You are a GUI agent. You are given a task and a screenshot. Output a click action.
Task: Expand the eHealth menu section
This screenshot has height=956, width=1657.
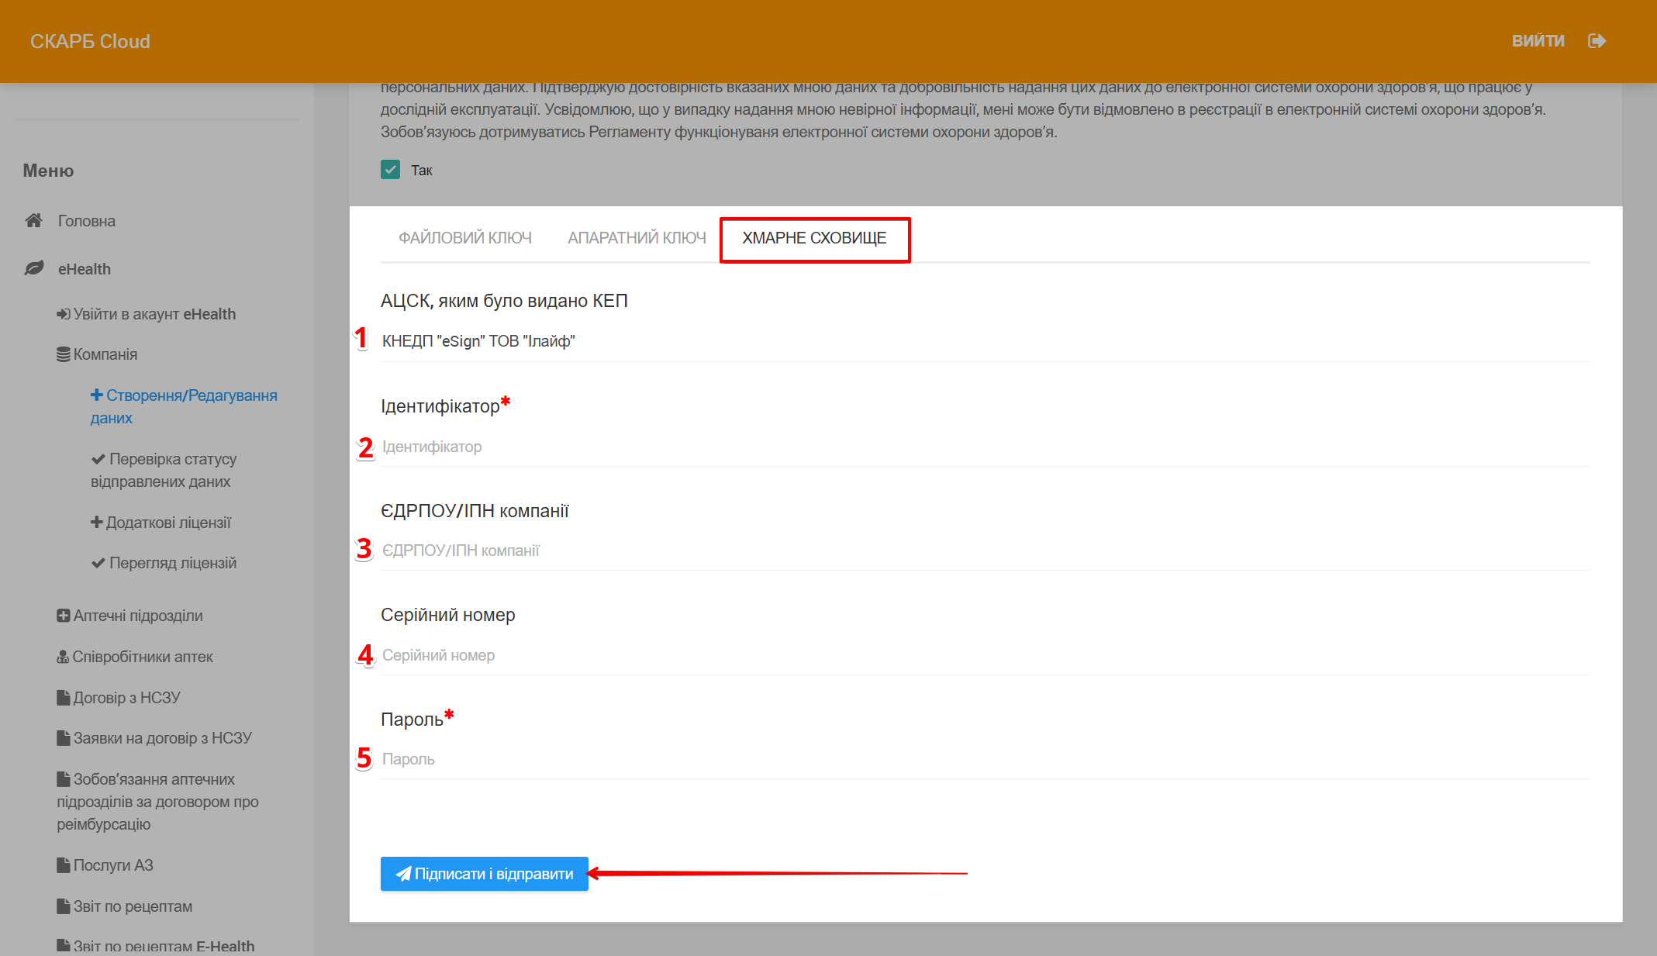[x=85, y=269]
